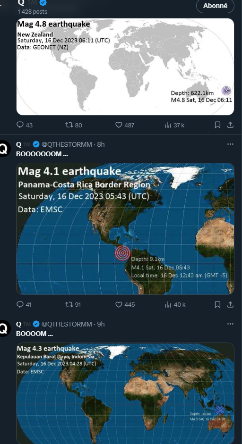Open more options on the 9h post
Viewport: 242px width, 444px height.
click(230, 324)
